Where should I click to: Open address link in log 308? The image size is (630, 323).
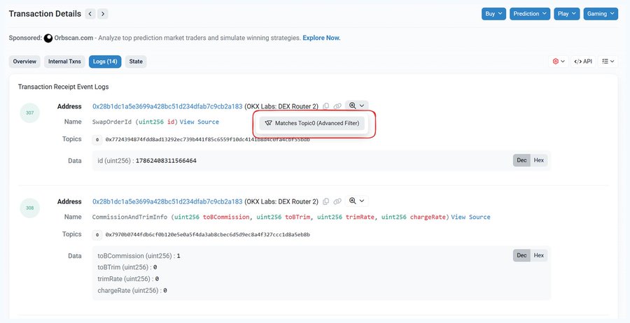[167, 201]
